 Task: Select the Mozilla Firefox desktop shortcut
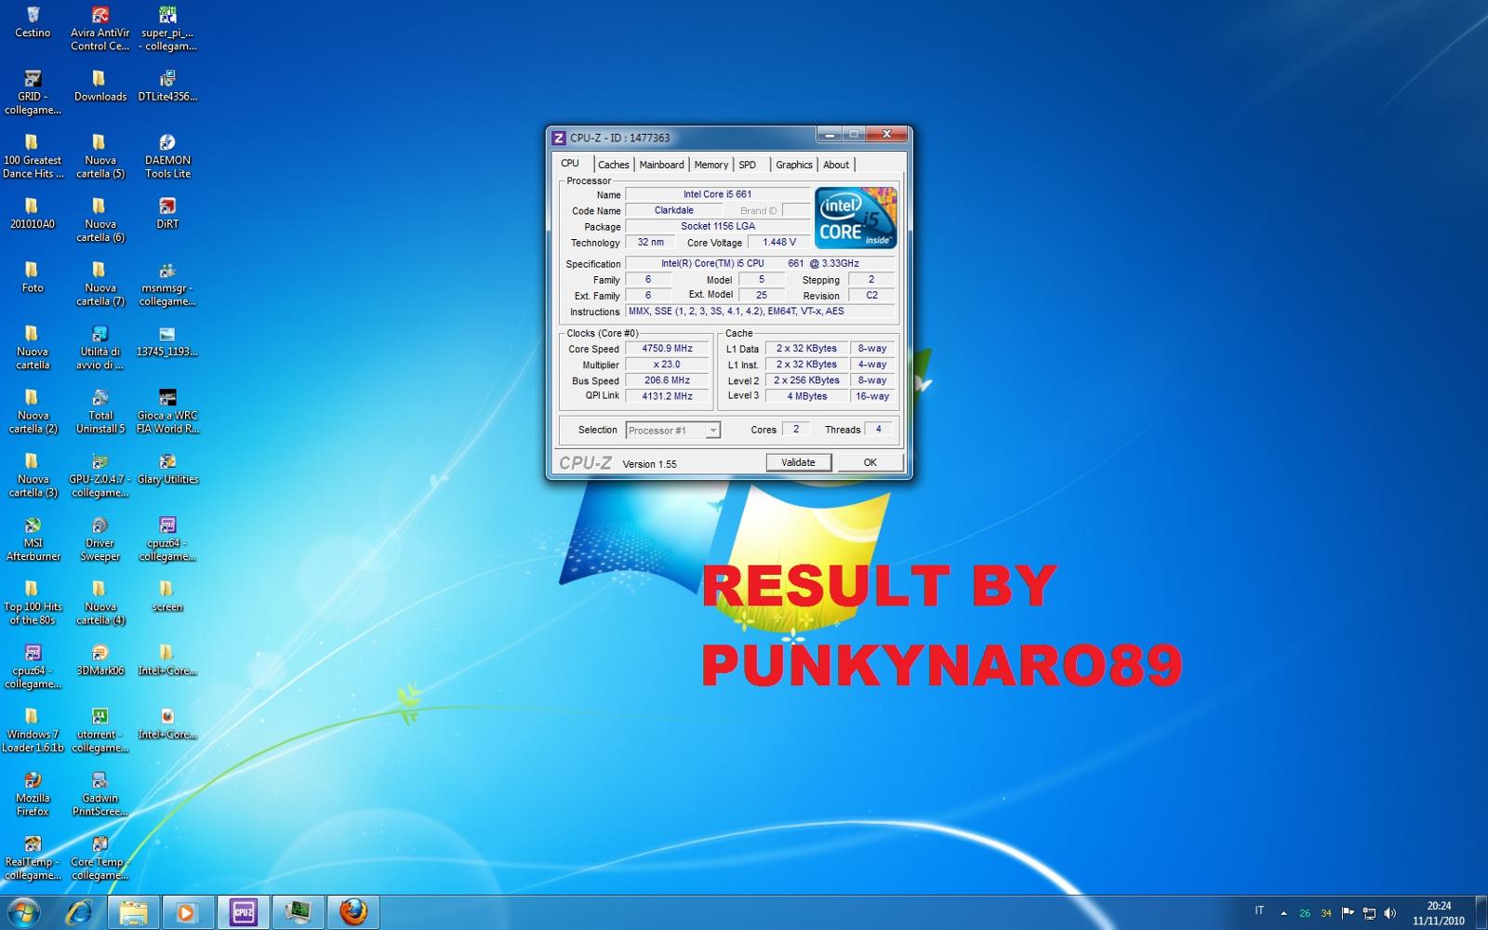click(x=33, y=794)
